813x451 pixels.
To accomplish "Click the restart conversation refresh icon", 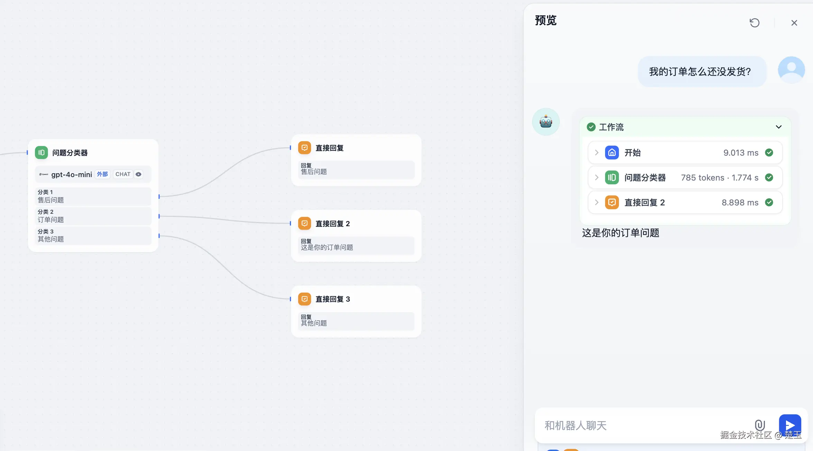I will [x=754, y=23].
